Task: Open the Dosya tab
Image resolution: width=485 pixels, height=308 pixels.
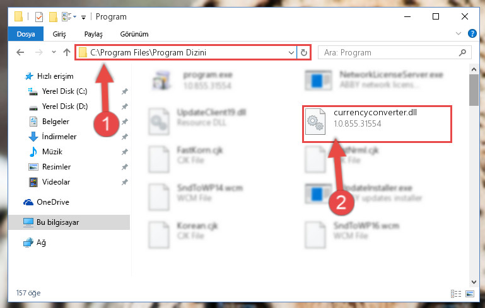Action: [26, 34]
